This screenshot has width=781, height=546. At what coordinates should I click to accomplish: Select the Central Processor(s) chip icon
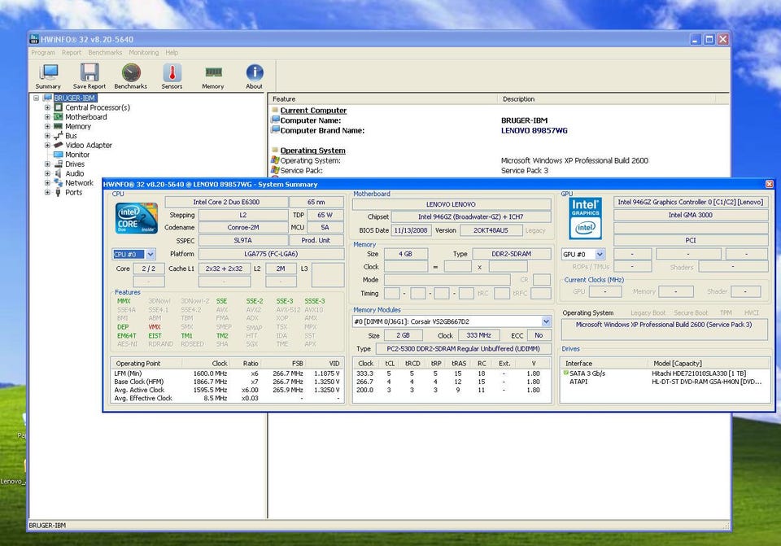point(59,107)
